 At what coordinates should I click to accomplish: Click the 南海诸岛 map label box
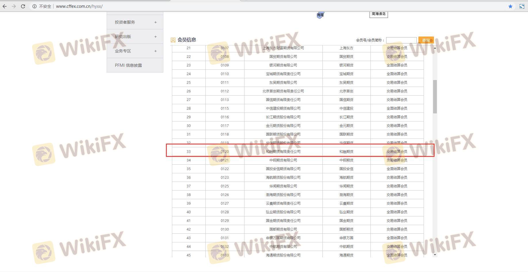378,14
